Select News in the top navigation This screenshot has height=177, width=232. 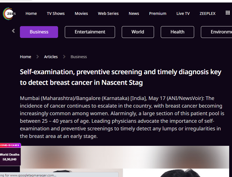point(134,13)
